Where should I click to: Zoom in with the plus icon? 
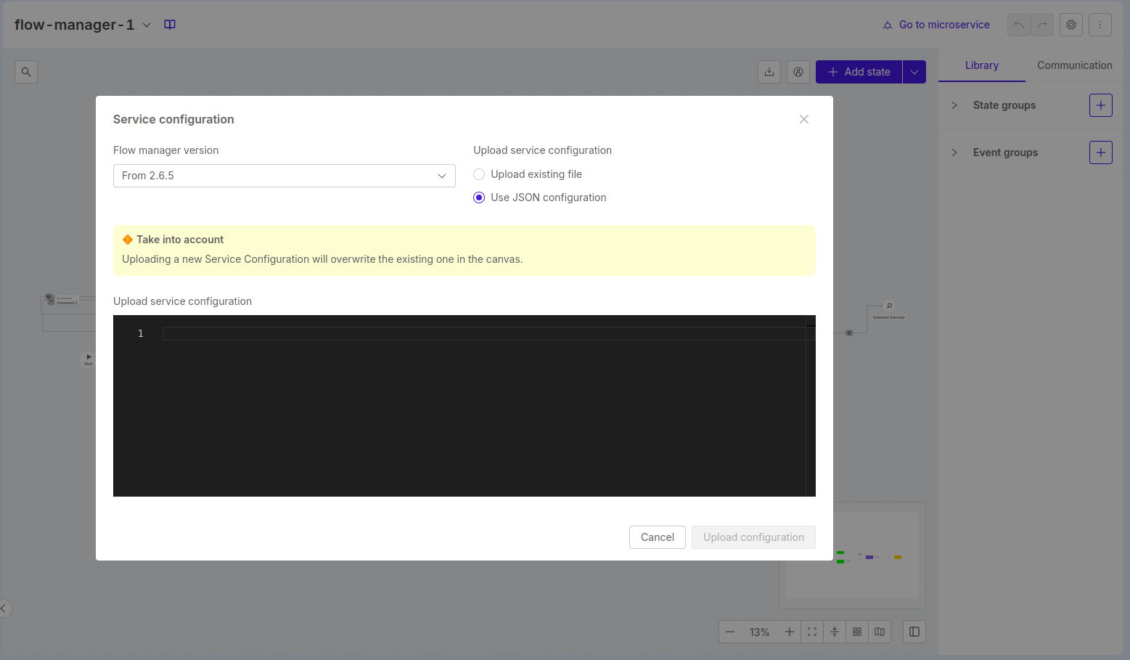click(790, 632)
